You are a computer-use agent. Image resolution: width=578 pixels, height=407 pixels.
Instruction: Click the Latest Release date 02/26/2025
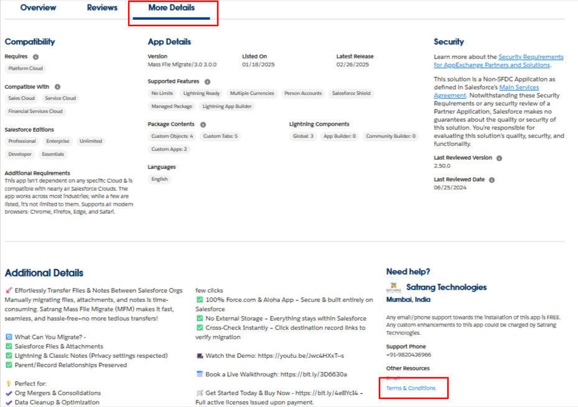pos(352,65)
